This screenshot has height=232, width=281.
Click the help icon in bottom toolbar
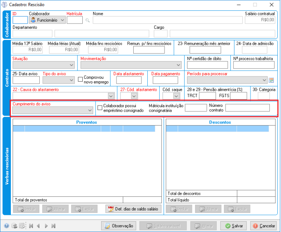[6, 226]
